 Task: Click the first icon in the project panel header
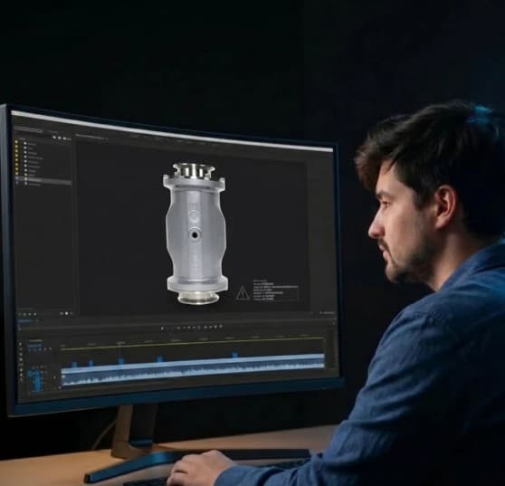click(x=54, y=138)
